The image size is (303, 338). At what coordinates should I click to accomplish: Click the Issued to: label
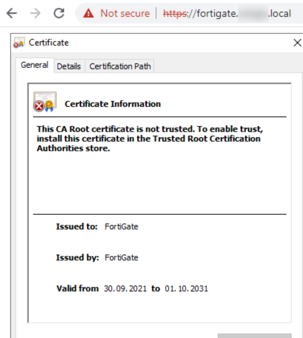(x=77, y=226)
